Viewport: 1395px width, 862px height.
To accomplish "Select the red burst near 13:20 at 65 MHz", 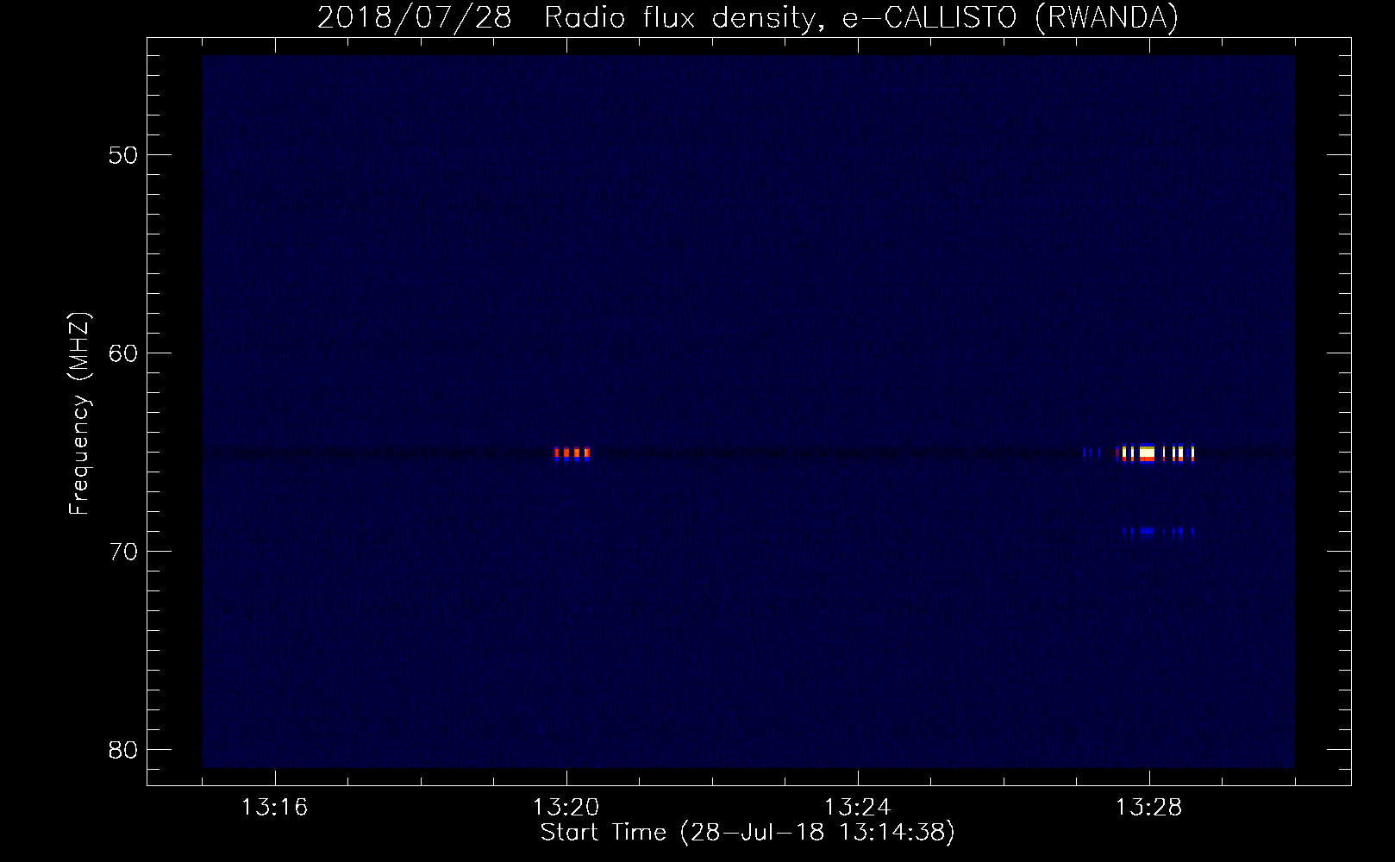I will [572, 453].
